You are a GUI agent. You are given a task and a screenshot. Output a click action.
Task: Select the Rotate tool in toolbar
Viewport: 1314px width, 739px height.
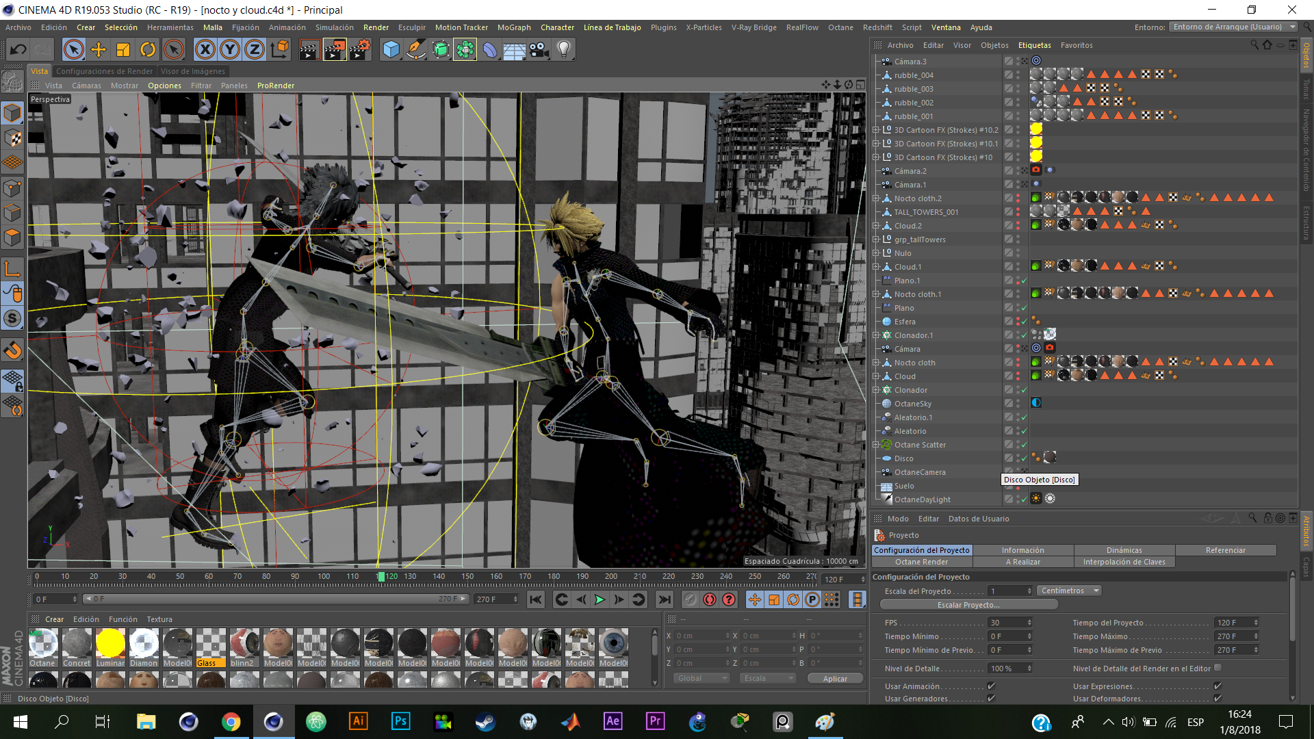click(x=148, y=49)
